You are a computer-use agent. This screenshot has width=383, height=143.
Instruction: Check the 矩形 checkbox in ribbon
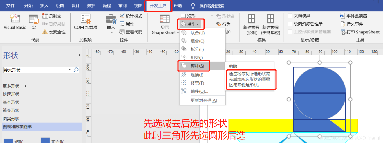pyautogui.click(x=183, y=16)
